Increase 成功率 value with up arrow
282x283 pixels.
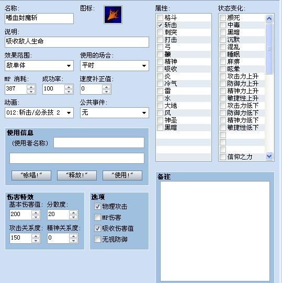pos(69,87)
